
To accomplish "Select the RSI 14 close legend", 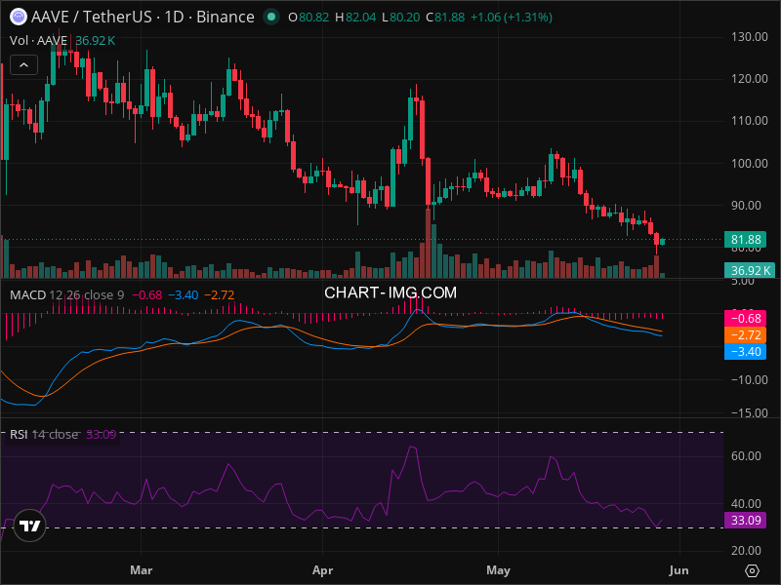I will [x=44, y=434].
